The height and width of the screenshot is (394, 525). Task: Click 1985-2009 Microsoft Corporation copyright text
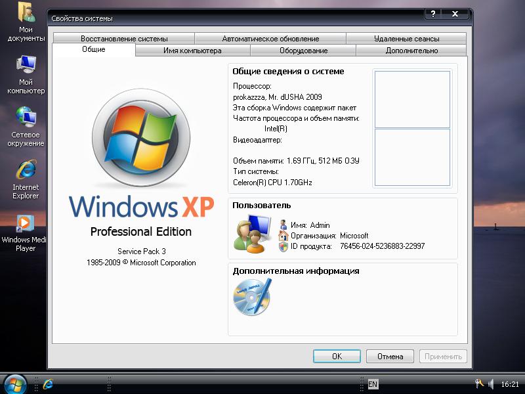[x=141, y=263]
